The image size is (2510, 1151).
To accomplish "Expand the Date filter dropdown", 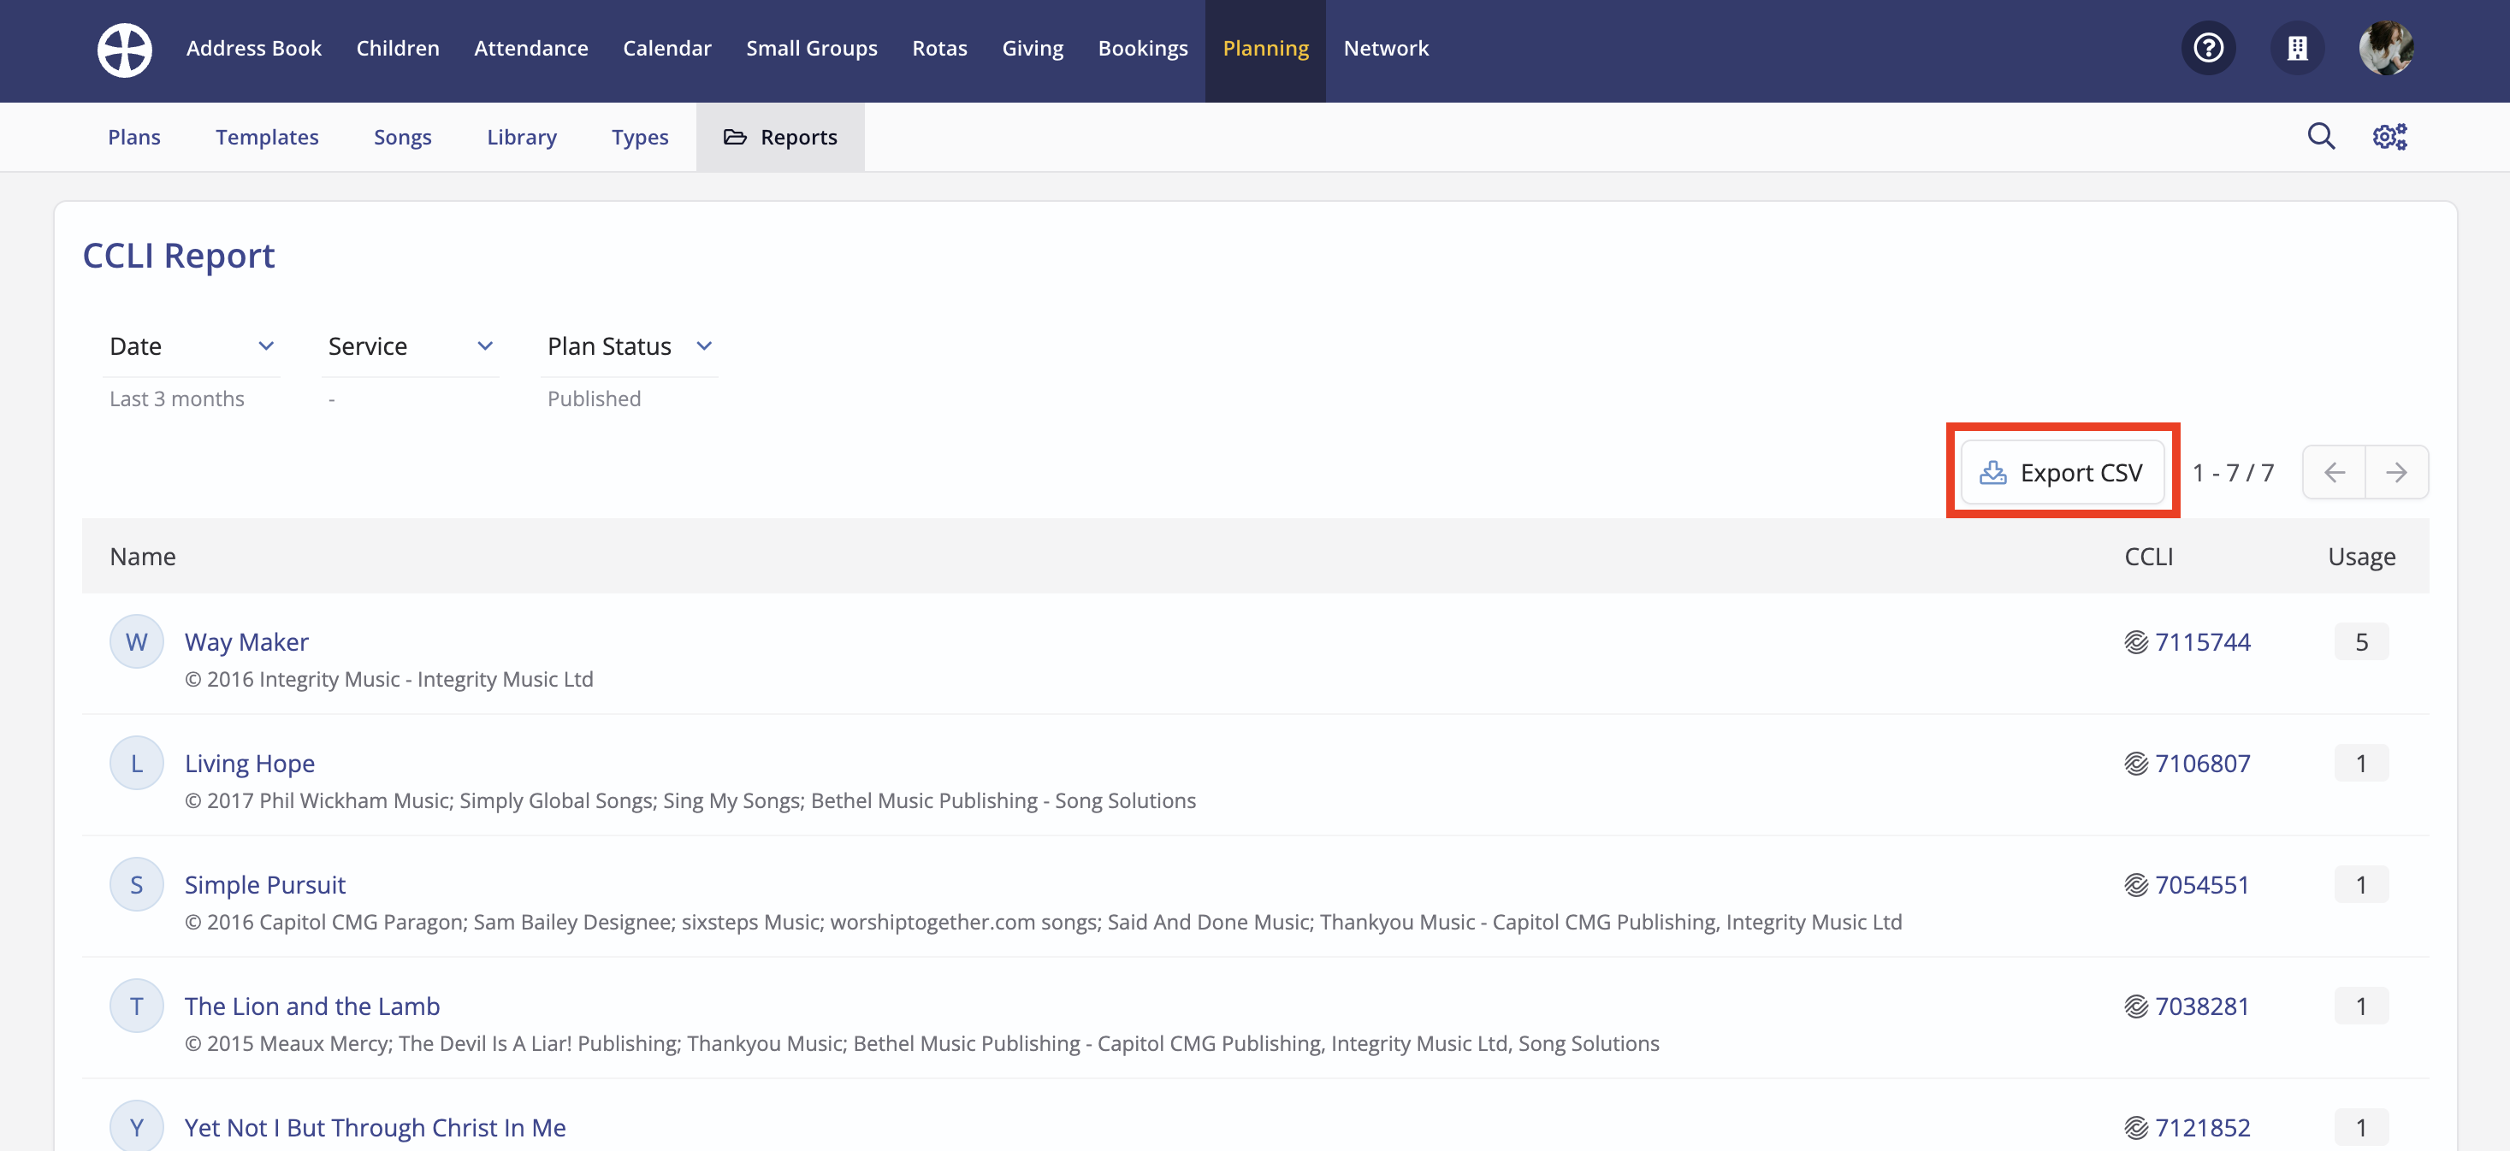I will coord(192,346).
